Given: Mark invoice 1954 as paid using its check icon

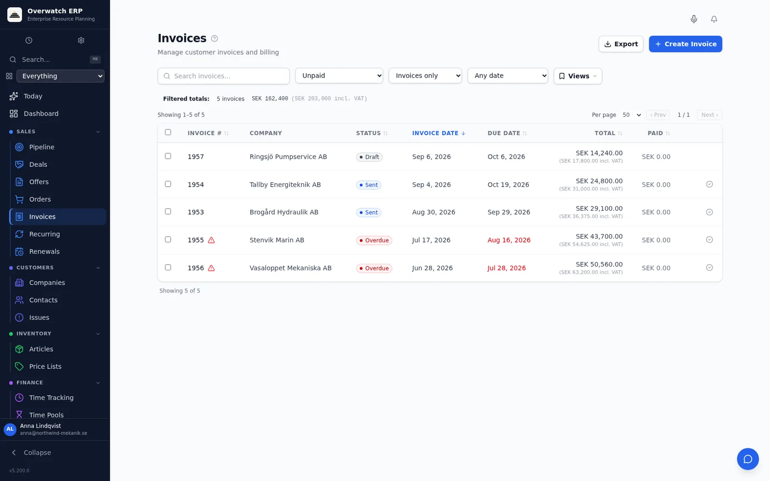Looking at the screenshot, I should [709, 184].
